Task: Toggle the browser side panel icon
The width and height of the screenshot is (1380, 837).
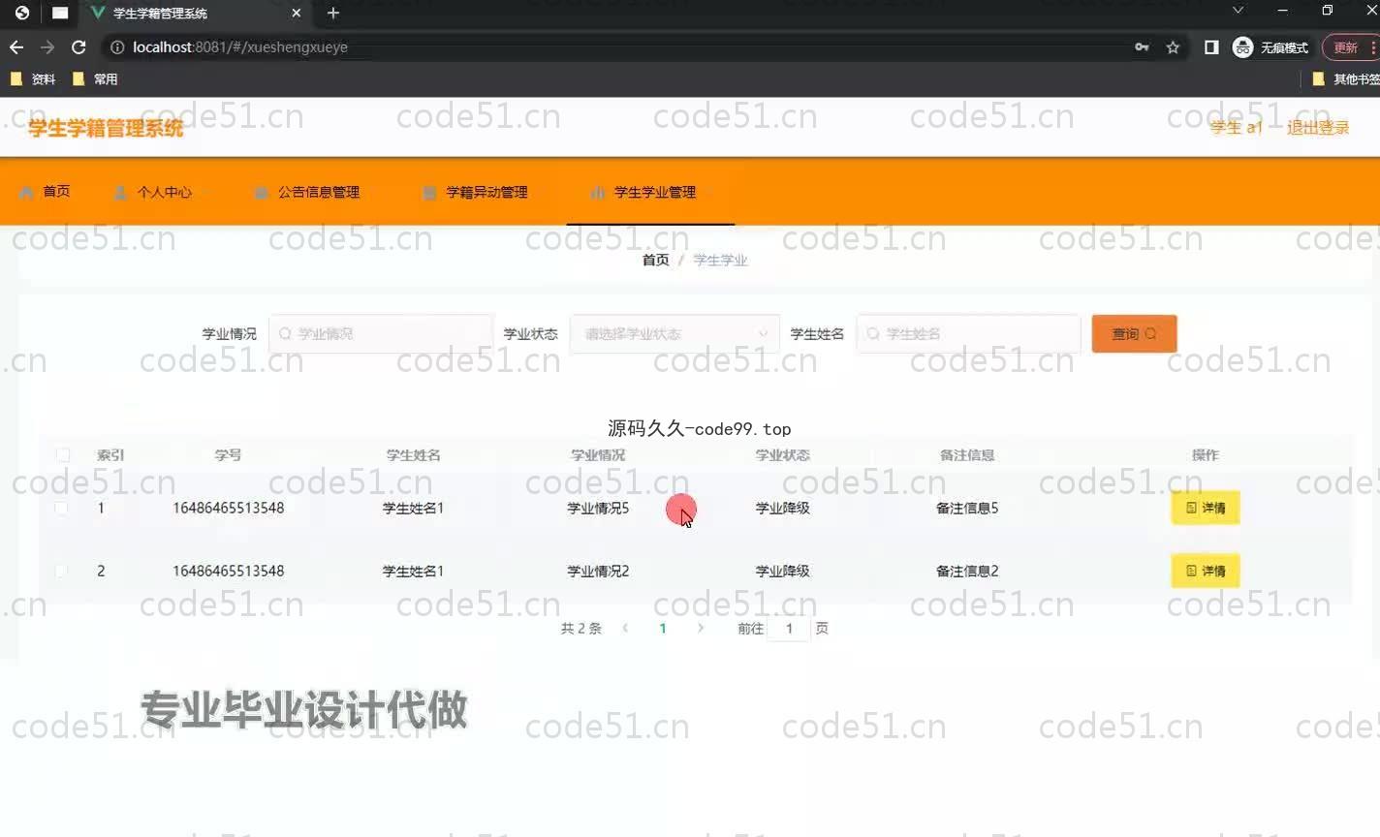Action: (x=1211, y=47)
